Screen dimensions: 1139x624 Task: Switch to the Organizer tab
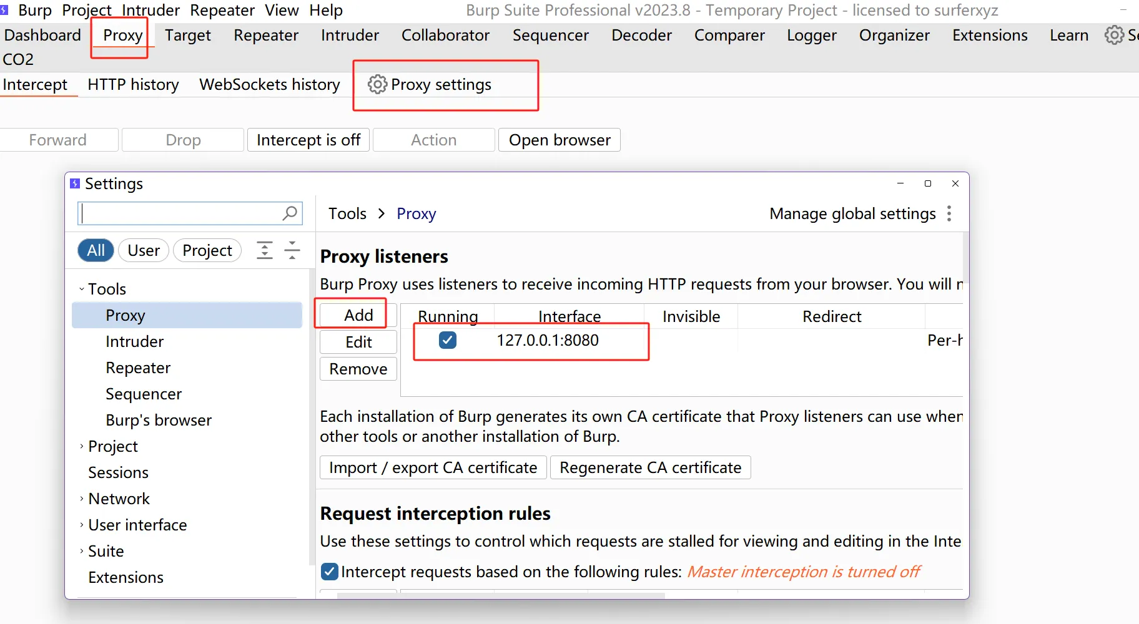[x=894, y=35]
